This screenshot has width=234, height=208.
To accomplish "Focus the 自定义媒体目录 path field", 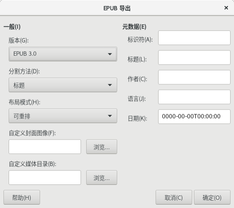I will pos(45,177).
